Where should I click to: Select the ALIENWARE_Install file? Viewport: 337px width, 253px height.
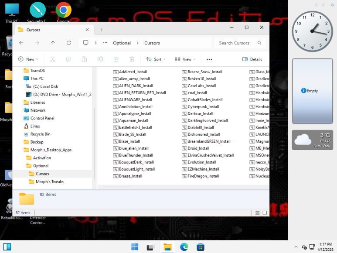[x=133, y=100]
